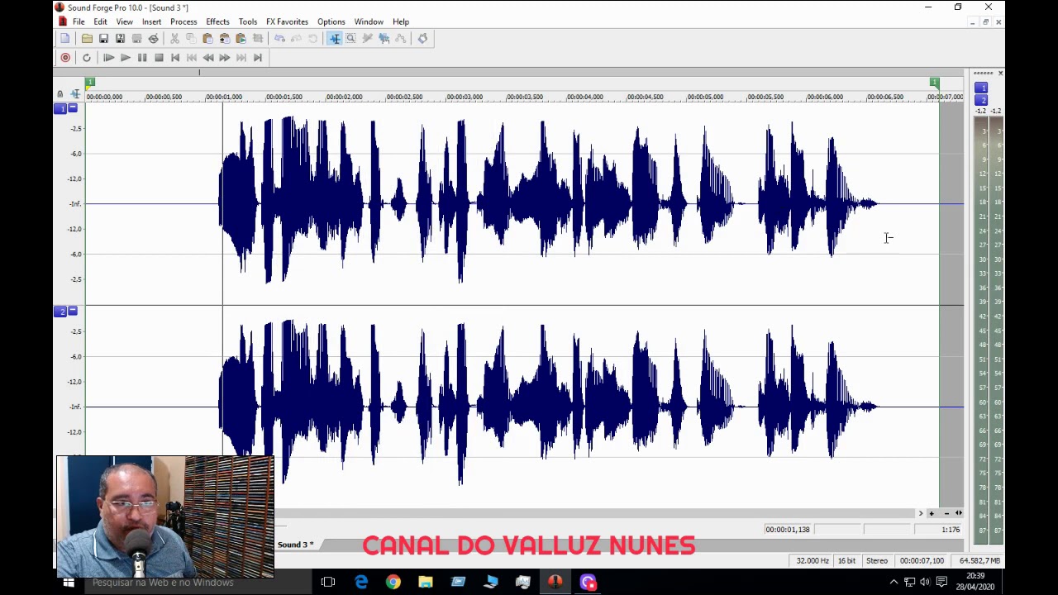
Task: Select channel 2 using its number button
Action: 60,312
